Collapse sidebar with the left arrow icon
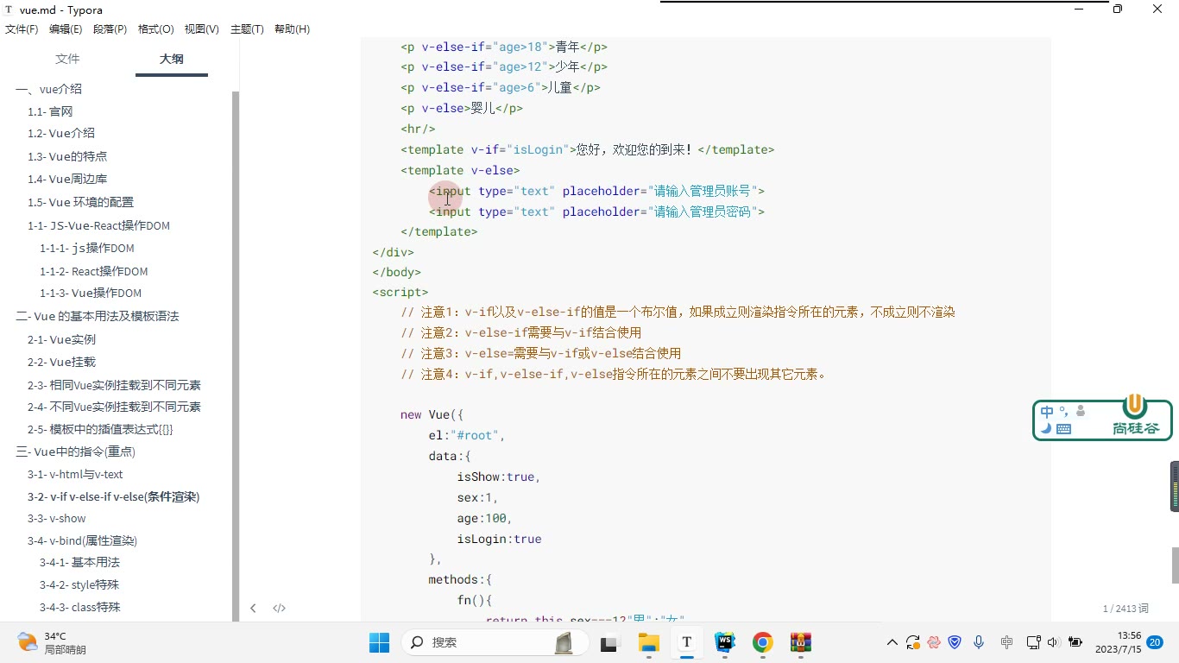 pyautogui.click(x=253, y=608)
